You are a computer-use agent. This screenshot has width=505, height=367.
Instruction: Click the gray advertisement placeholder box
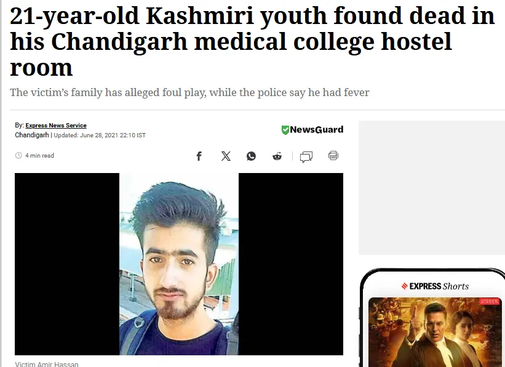point(432,188)
